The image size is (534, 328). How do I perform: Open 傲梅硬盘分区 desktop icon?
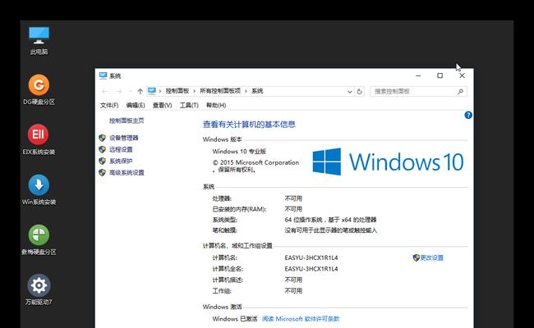pyautogui.click(x=39, y=239)
